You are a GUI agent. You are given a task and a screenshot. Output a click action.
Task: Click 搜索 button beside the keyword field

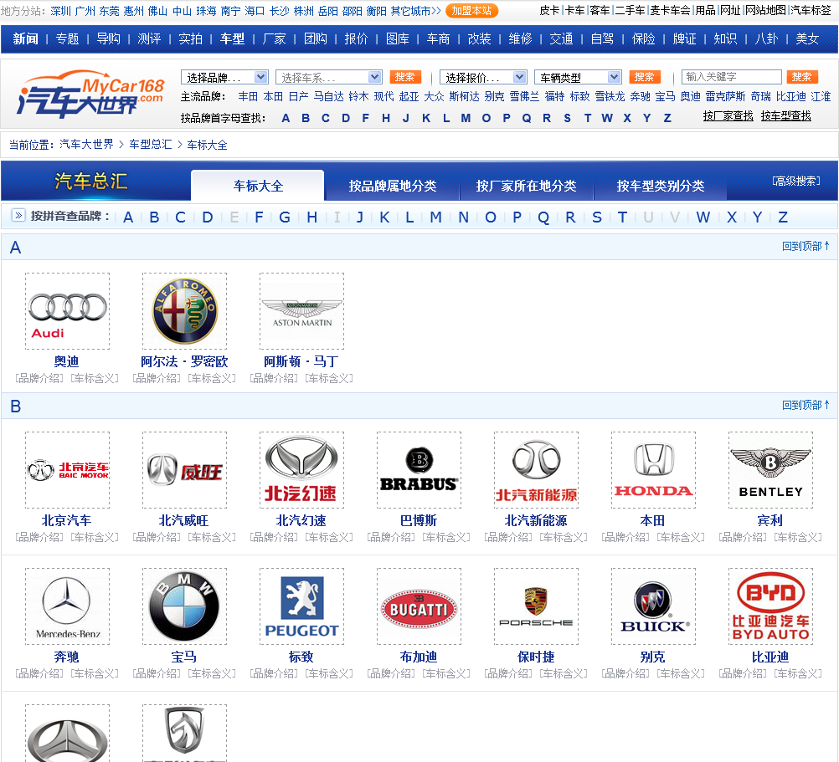tap(802, 77)
